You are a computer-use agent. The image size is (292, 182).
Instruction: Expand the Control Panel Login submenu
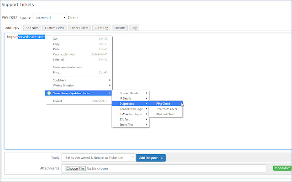130,109
